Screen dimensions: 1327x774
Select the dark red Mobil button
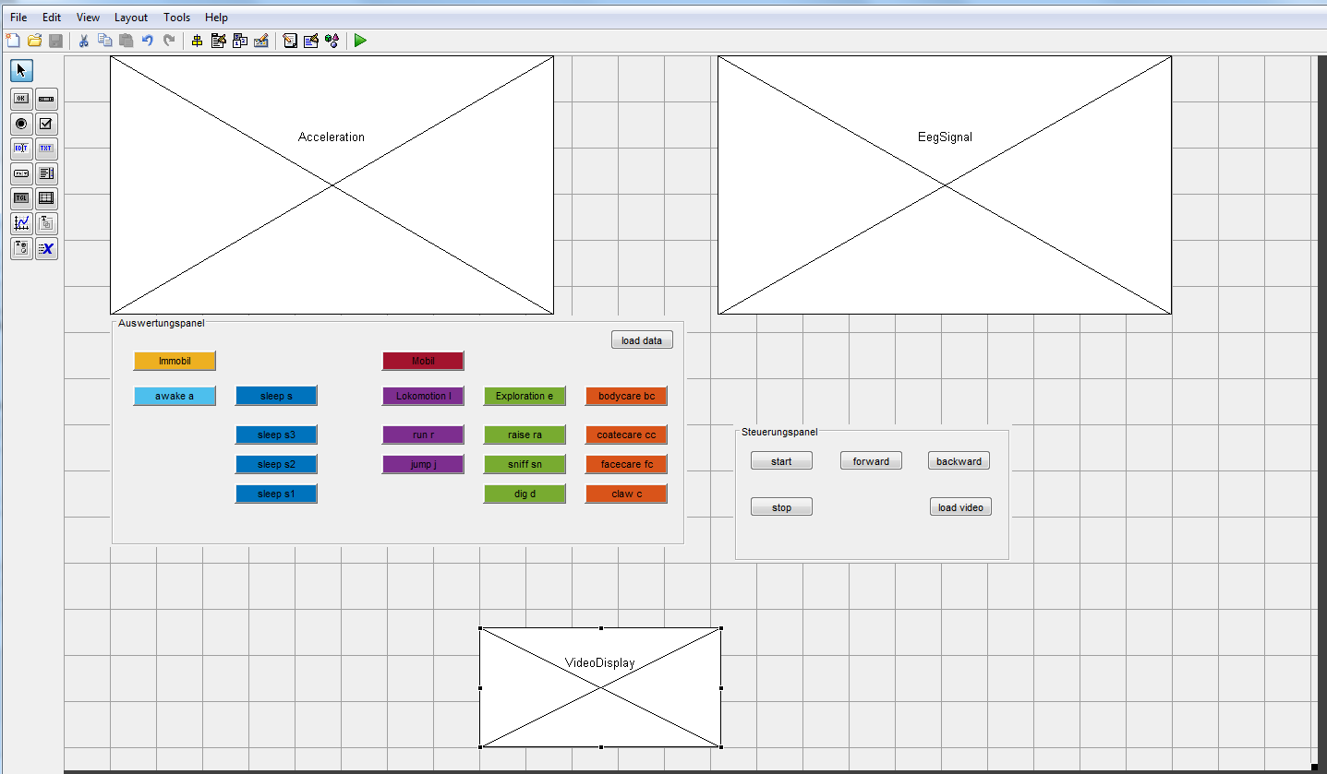point(423,361)
